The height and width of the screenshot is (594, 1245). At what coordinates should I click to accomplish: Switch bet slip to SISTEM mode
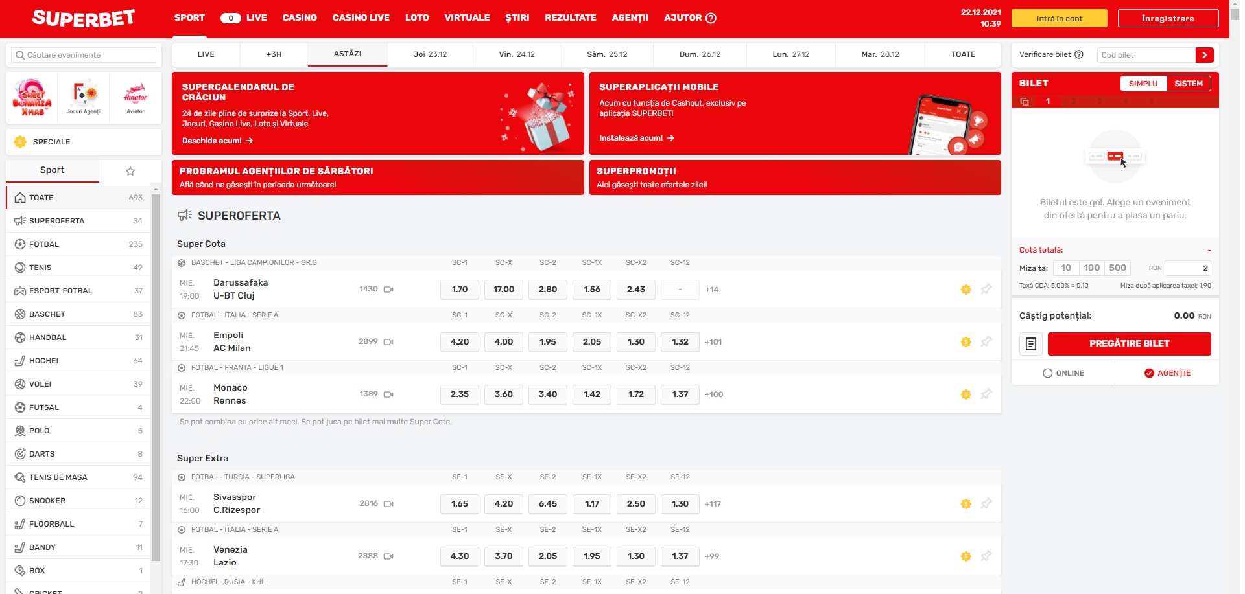tap(1189, 84)
